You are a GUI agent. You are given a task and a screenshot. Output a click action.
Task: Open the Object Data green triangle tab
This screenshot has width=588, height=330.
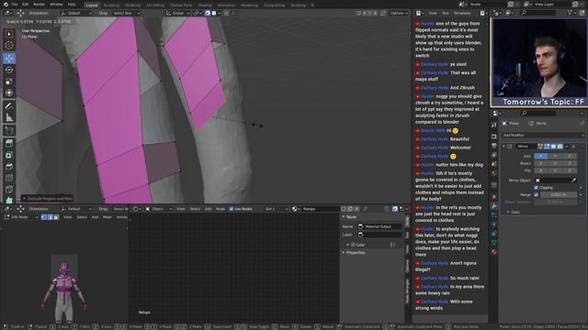[494, 243]
